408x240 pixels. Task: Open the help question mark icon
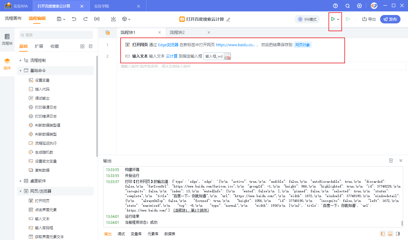[335, 6]
